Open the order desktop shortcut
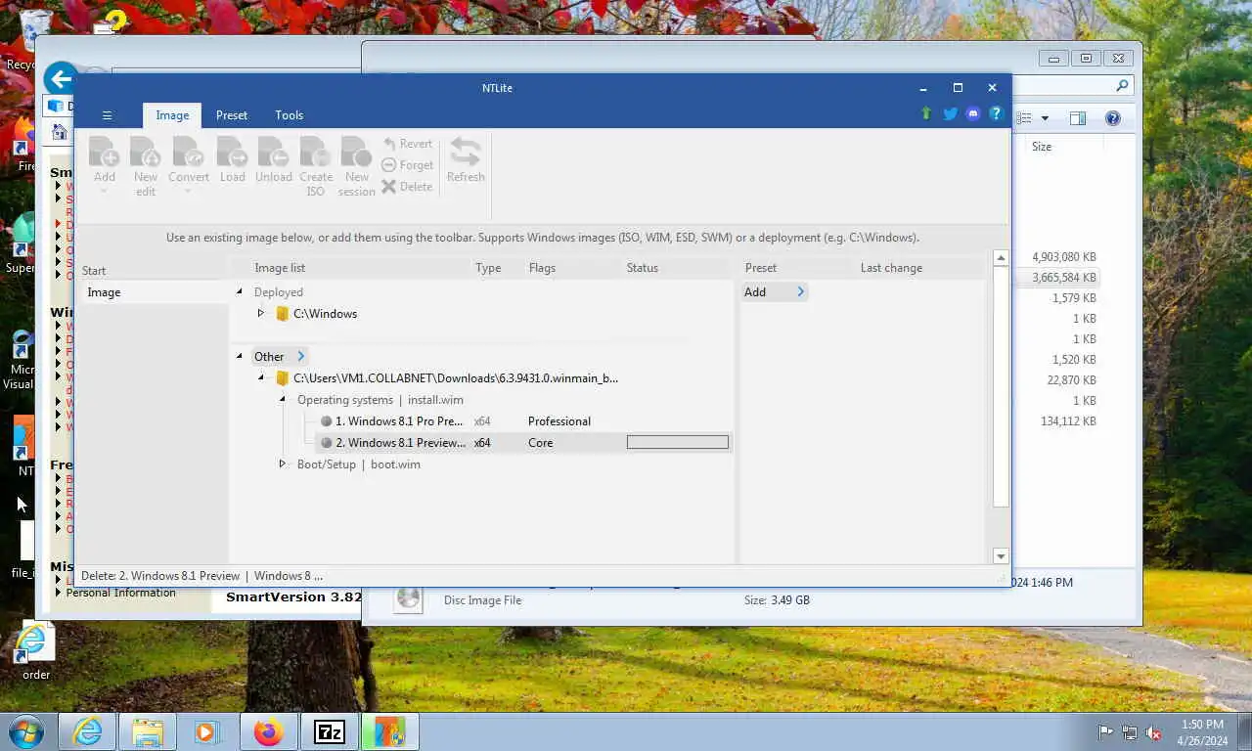The image size is (1252, 751). [x=35, y=652]
